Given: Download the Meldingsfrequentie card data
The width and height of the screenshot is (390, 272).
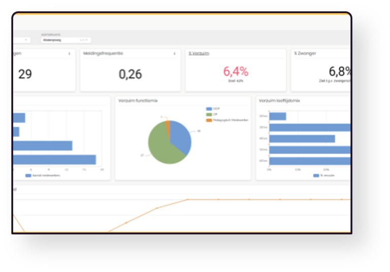Looking at the screenshot, I should click(x=174, y=53).
